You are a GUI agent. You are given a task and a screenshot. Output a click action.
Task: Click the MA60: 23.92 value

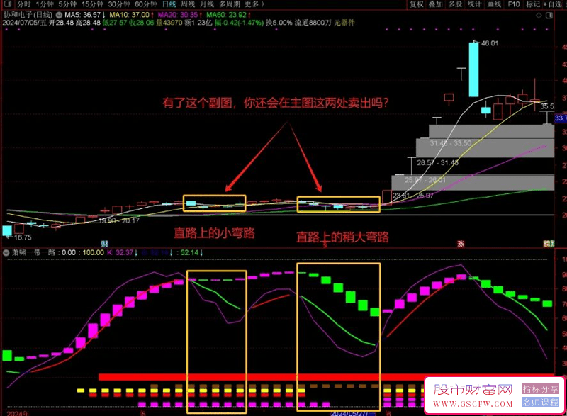[226, 15]
